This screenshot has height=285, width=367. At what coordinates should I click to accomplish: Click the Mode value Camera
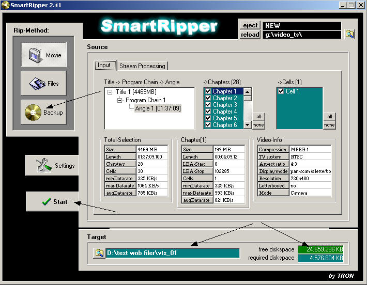coord(310,193)
